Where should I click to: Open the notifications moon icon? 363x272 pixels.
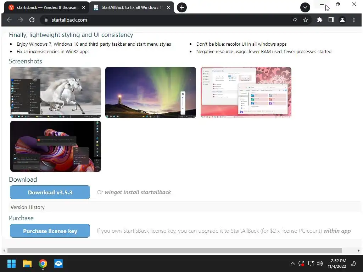click(353, 263)
